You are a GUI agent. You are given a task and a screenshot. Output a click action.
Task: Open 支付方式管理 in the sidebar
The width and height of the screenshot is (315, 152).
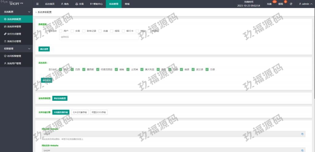[x=14, y=34]
